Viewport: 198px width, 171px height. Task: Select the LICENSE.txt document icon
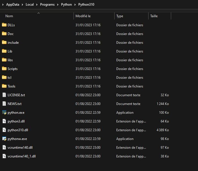pyautogui.click(x=4, y=95)
